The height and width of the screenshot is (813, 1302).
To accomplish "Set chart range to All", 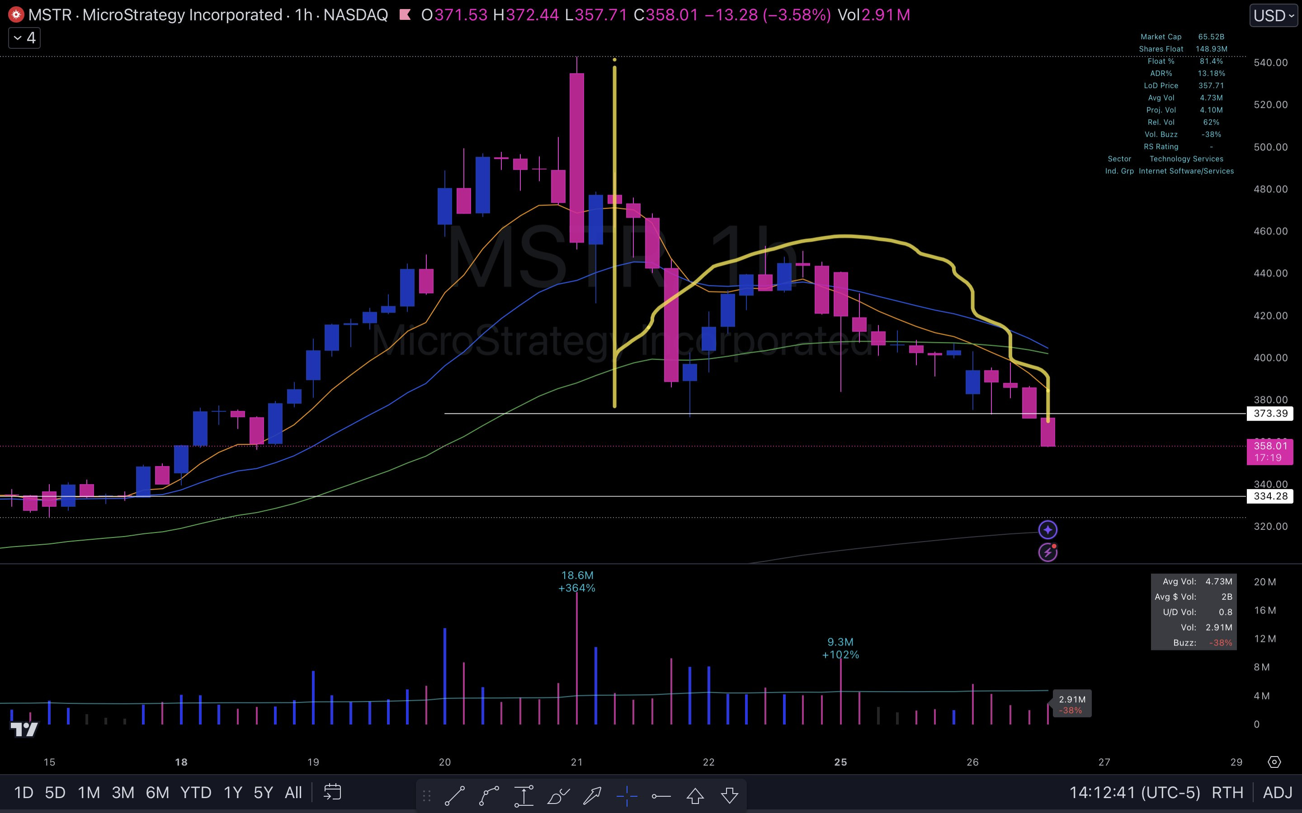I will [x=293, y=792].
